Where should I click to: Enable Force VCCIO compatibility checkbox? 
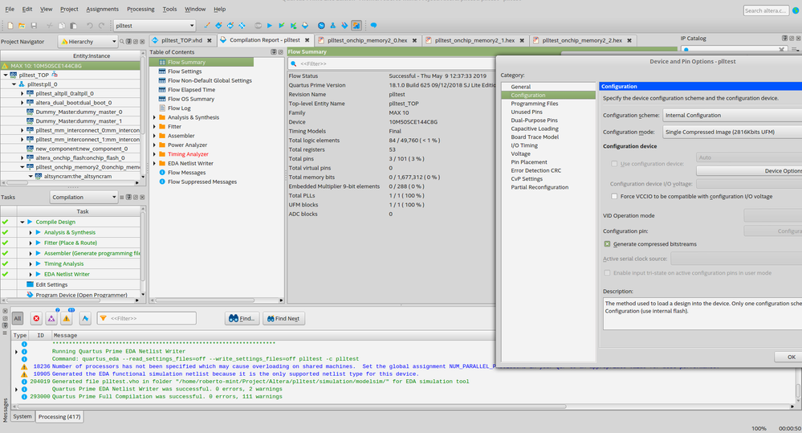click(615, 196)
